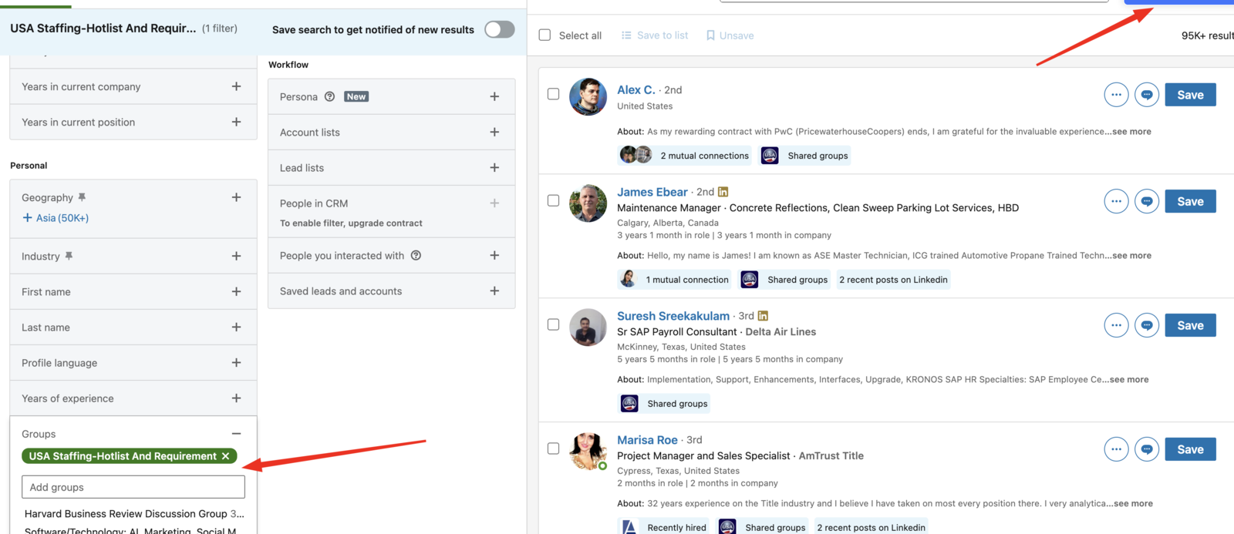Viewport: 1234px width, 534px height.
Task: Click see more on Alex C.'s About
Action: click(x=1131, y=132)
